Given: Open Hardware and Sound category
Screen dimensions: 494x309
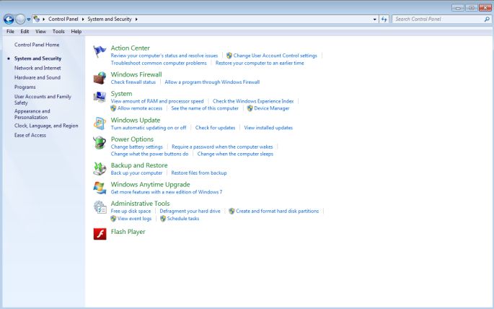Looking at the screenshot, I should click(38, 77).
